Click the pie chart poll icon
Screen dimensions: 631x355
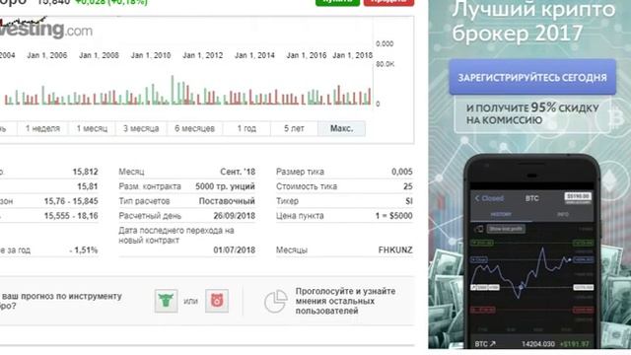tap(276, 301)
